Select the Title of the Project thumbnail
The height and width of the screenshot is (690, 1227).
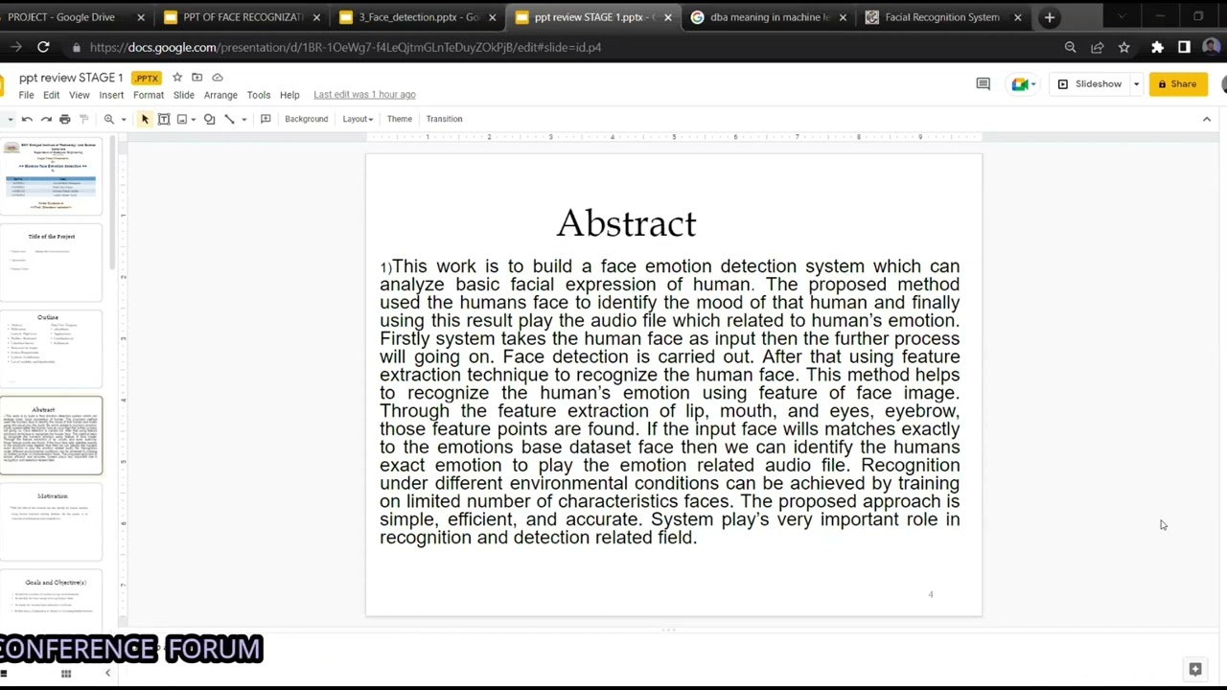52,263
